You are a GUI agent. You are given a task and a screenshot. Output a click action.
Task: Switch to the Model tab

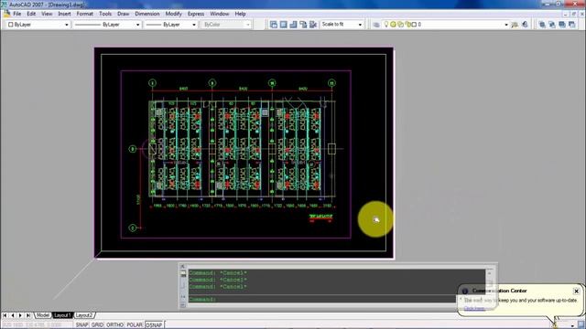(x=43, y=315)
